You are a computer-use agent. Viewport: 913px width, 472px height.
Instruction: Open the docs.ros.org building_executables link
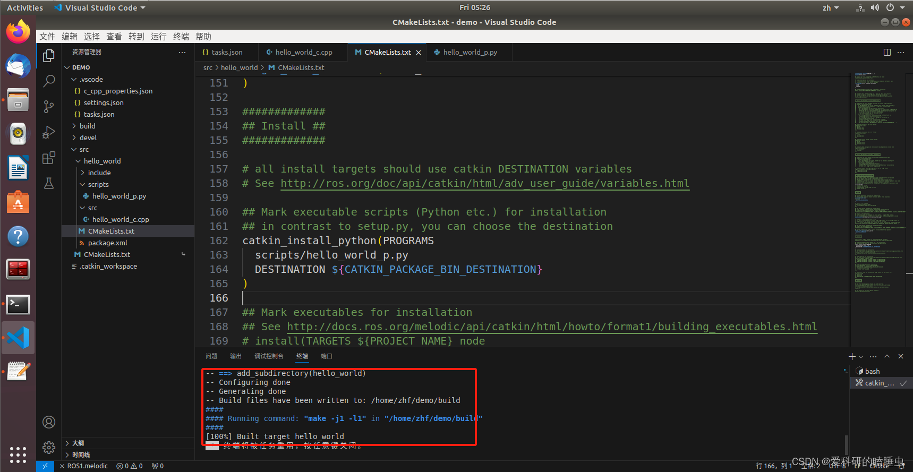pos(552,327)
